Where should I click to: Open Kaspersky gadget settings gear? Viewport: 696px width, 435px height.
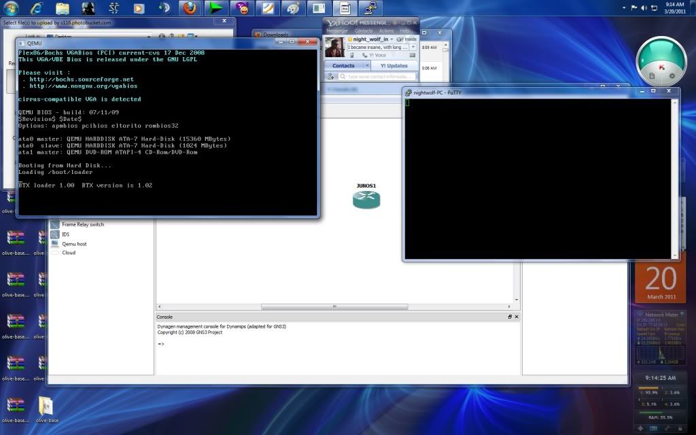coord(672,76)
